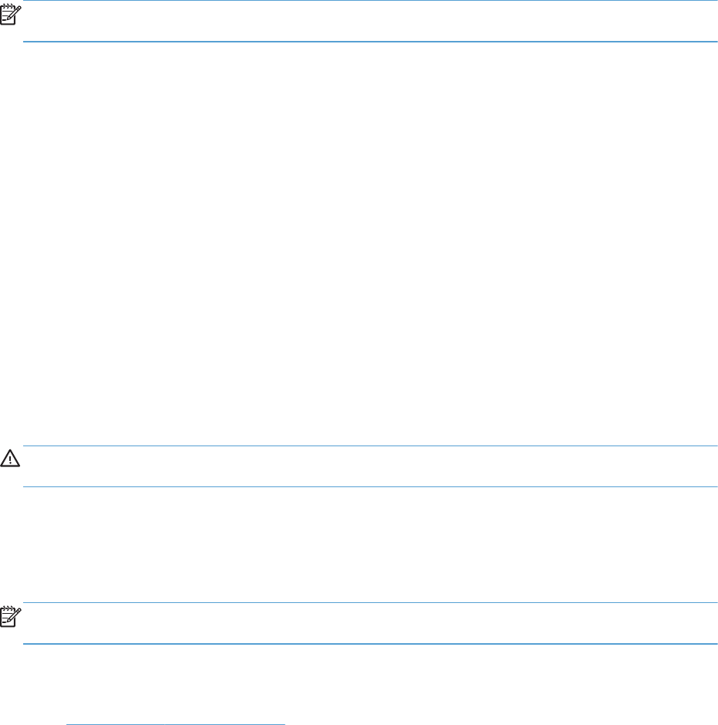Click the spiral binding of the top notepad icon
The width and height of the screenshot is (718, 725).
pos(8,6)
